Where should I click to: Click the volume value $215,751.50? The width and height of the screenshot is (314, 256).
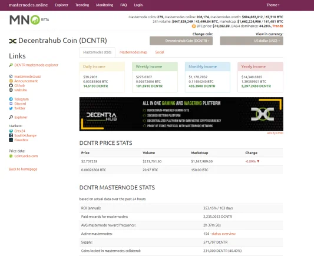[x=152, y=161]
